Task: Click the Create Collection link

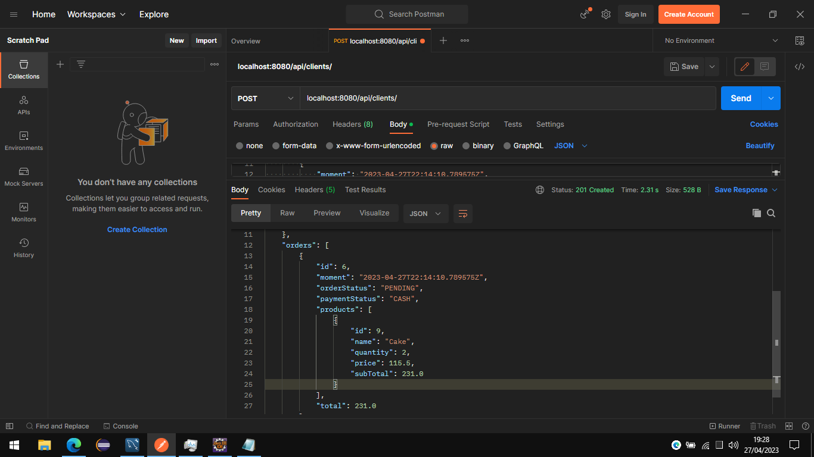Action: [x=137, y=230]
